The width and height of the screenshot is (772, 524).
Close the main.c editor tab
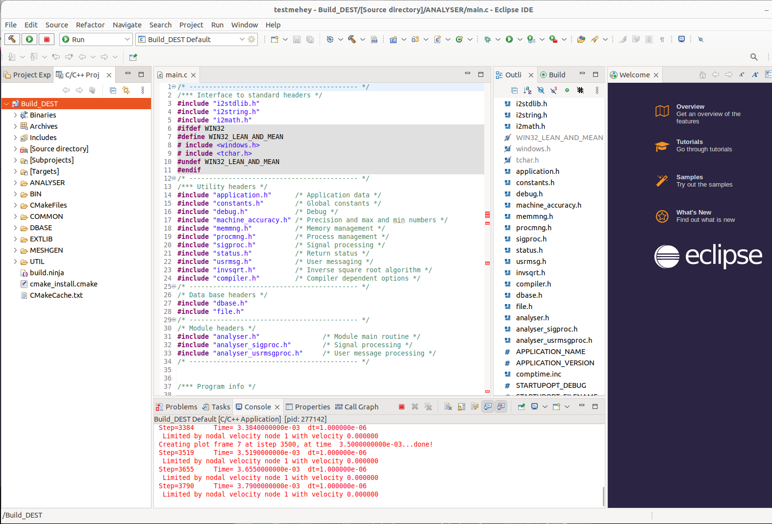(194, 75)
